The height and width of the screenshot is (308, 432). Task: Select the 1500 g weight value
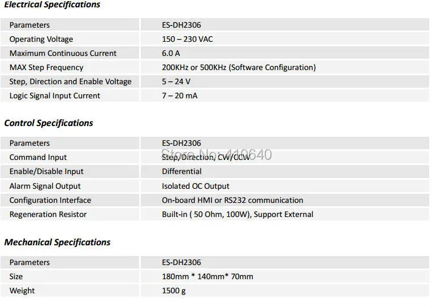[174, 290]
